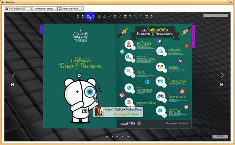Zoom in with the plus magnifier
This screenshot has width=235, height=145.
point(130,16)
